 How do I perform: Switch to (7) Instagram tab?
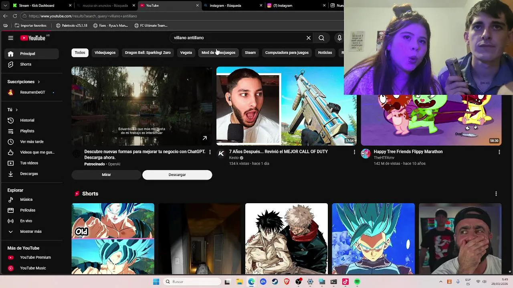click(x=296, y=6)
